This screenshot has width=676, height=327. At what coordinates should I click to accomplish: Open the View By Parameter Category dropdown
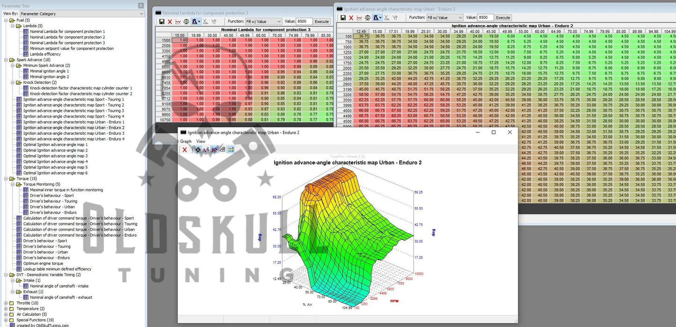coord(82,14)
